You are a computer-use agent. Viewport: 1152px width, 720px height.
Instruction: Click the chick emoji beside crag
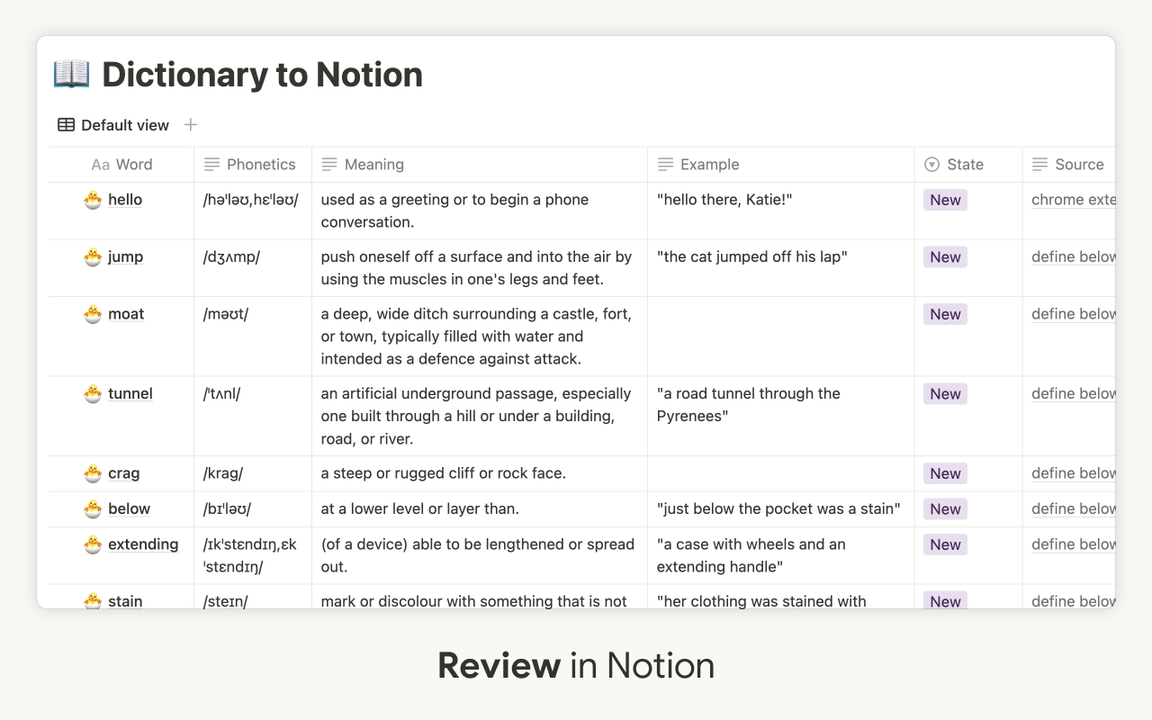pyautogui.click(x=92, y=472)
